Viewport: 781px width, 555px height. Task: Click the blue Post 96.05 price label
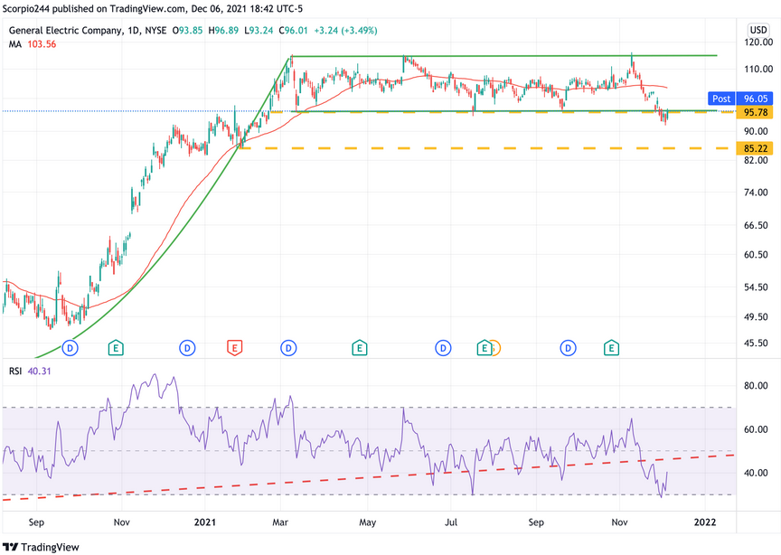click(x=740, y=99)
